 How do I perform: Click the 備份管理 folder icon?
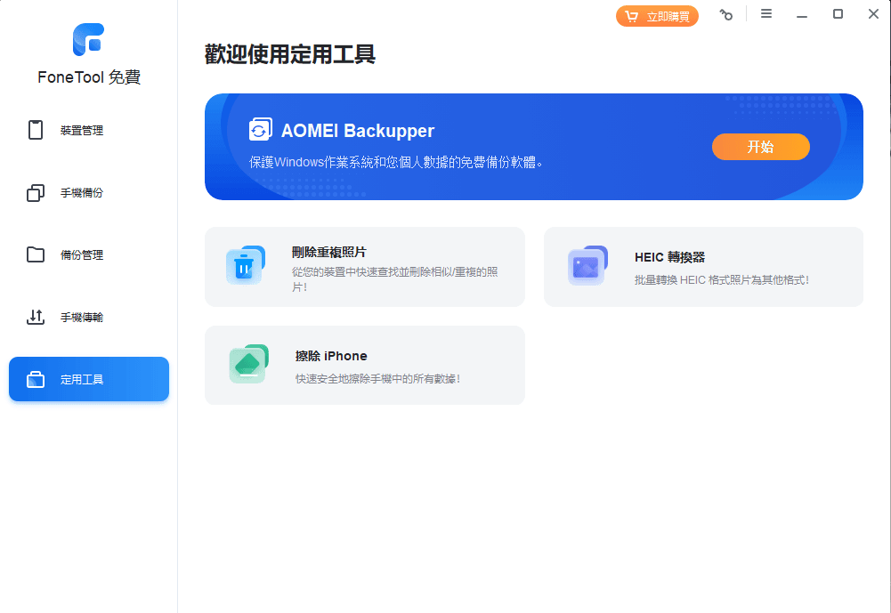tap(36, 254)
